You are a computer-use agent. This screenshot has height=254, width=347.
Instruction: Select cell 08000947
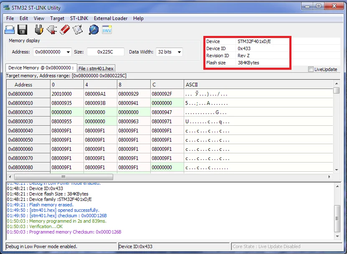(167, 112)
